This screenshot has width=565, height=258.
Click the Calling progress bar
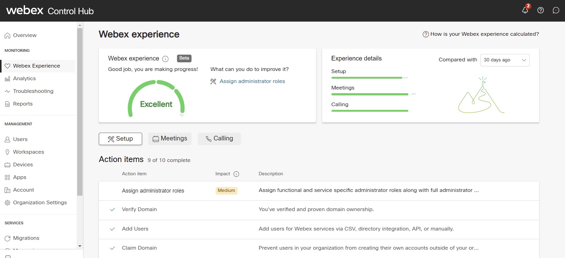(x=370, y=110)
